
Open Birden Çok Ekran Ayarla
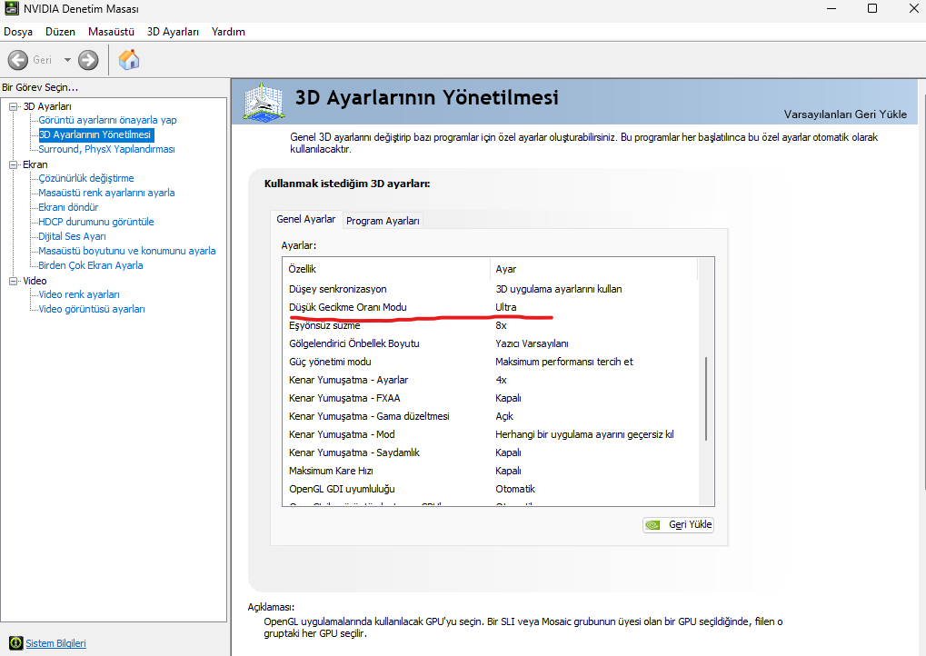click(91, 265)
